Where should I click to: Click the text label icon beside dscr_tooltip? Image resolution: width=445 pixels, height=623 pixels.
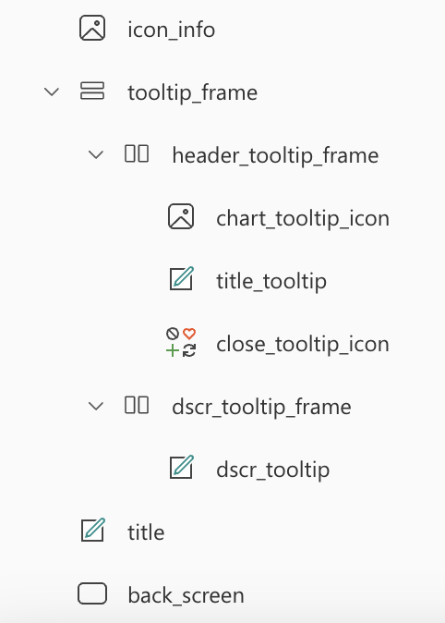click(x=181, y=467)
